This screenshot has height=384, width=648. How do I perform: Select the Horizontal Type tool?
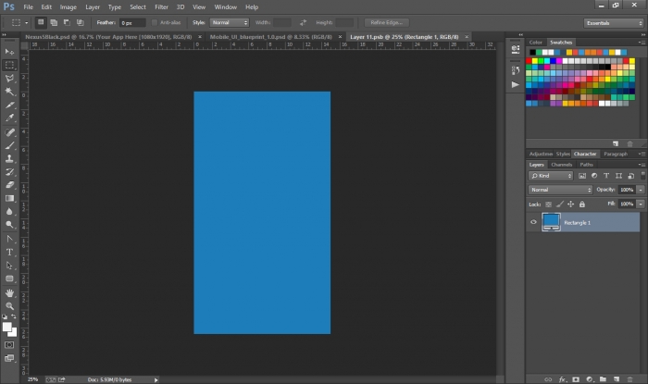[9, 252]
